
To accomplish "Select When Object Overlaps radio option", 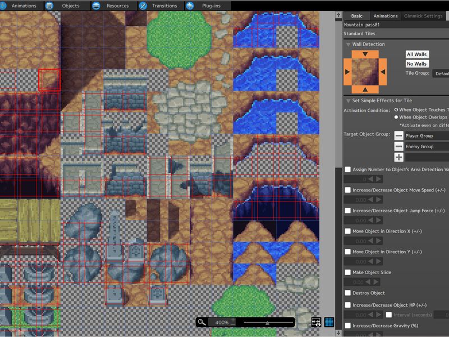I will click(x=396, y=117).
